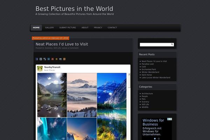
Task: Open the cloud-covered mountains thumbnail
Action: (82, 95)
